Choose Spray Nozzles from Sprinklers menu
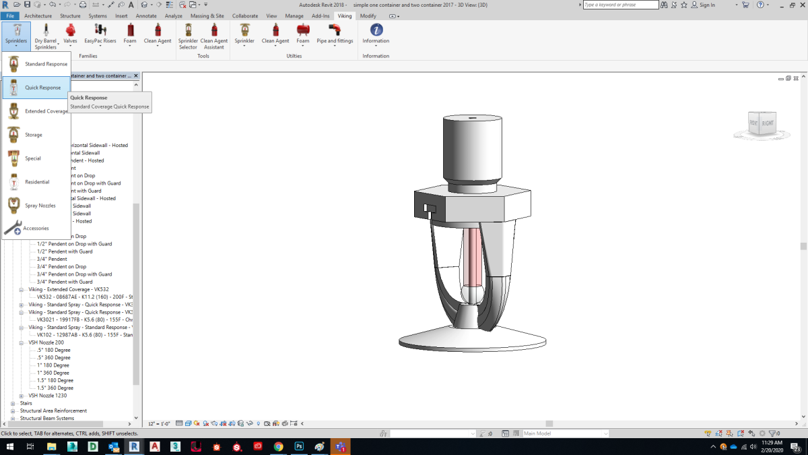The height and width of the screenshot is (455, 808). pyautogui.click(x=36, y=206)
